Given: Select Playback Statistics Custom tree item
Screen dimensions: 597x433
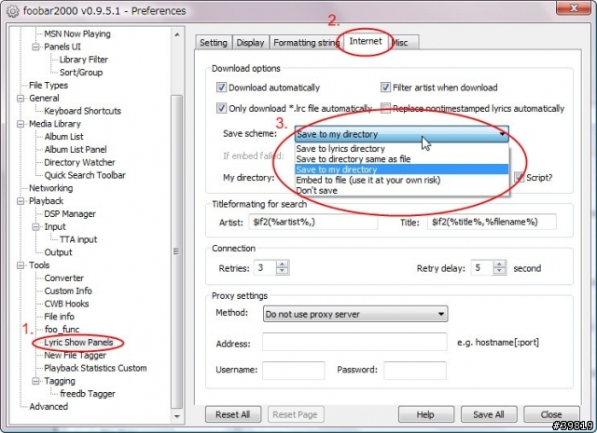Looking at the screenshot, I should [95, 368].
